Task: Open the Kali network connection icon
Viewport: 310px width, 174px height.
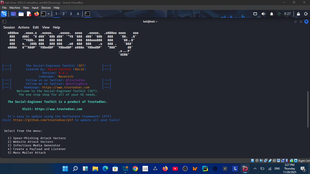Action: [x=255, y=14]
